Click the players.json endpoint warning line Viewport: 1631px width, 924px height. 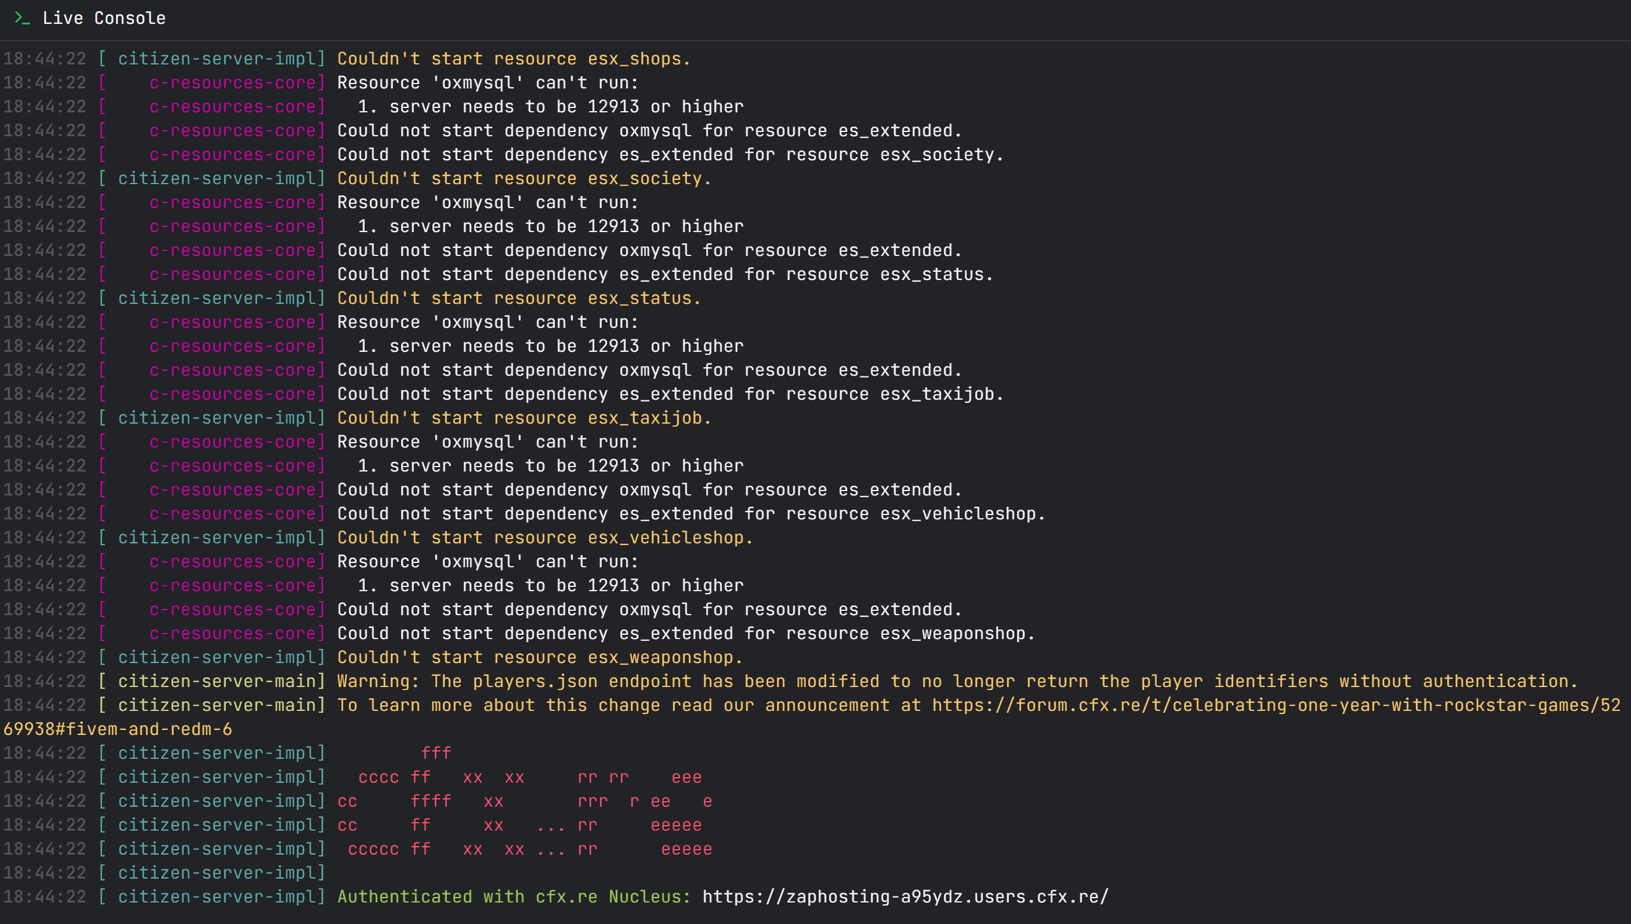(957, 681)
